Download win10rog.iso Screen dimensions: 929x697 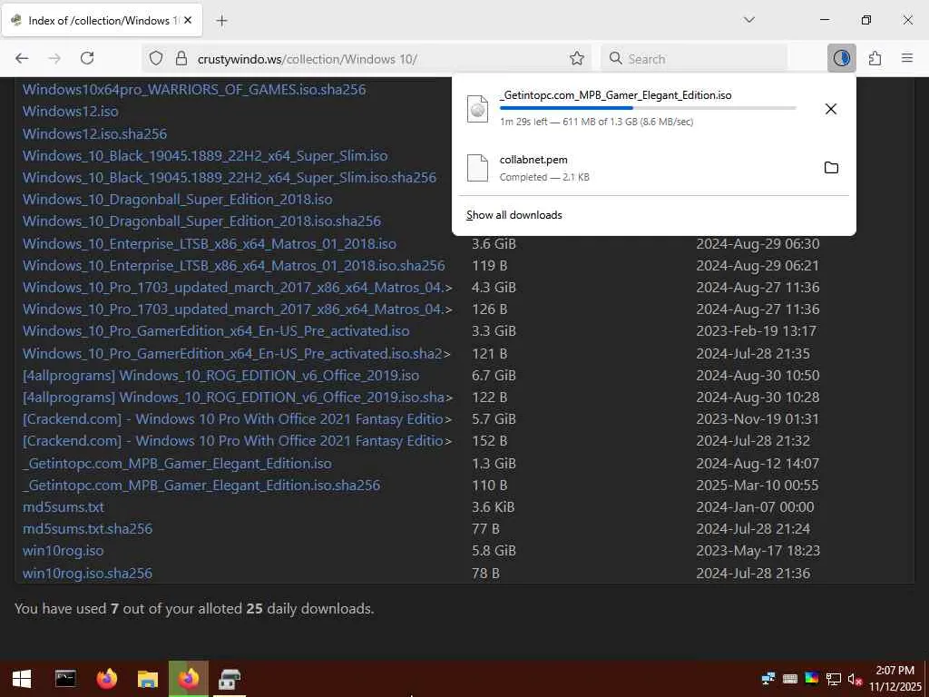point(63,551)
